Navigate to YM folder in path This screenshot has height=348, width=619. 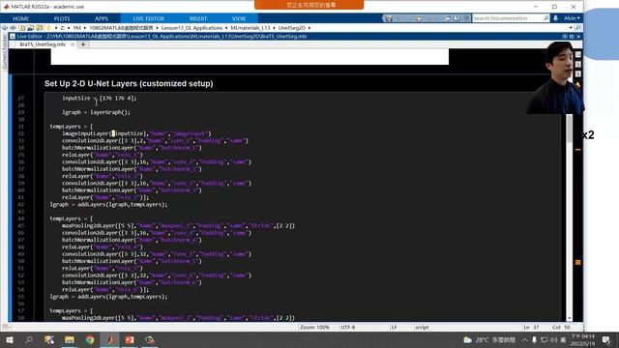(77, 28)
